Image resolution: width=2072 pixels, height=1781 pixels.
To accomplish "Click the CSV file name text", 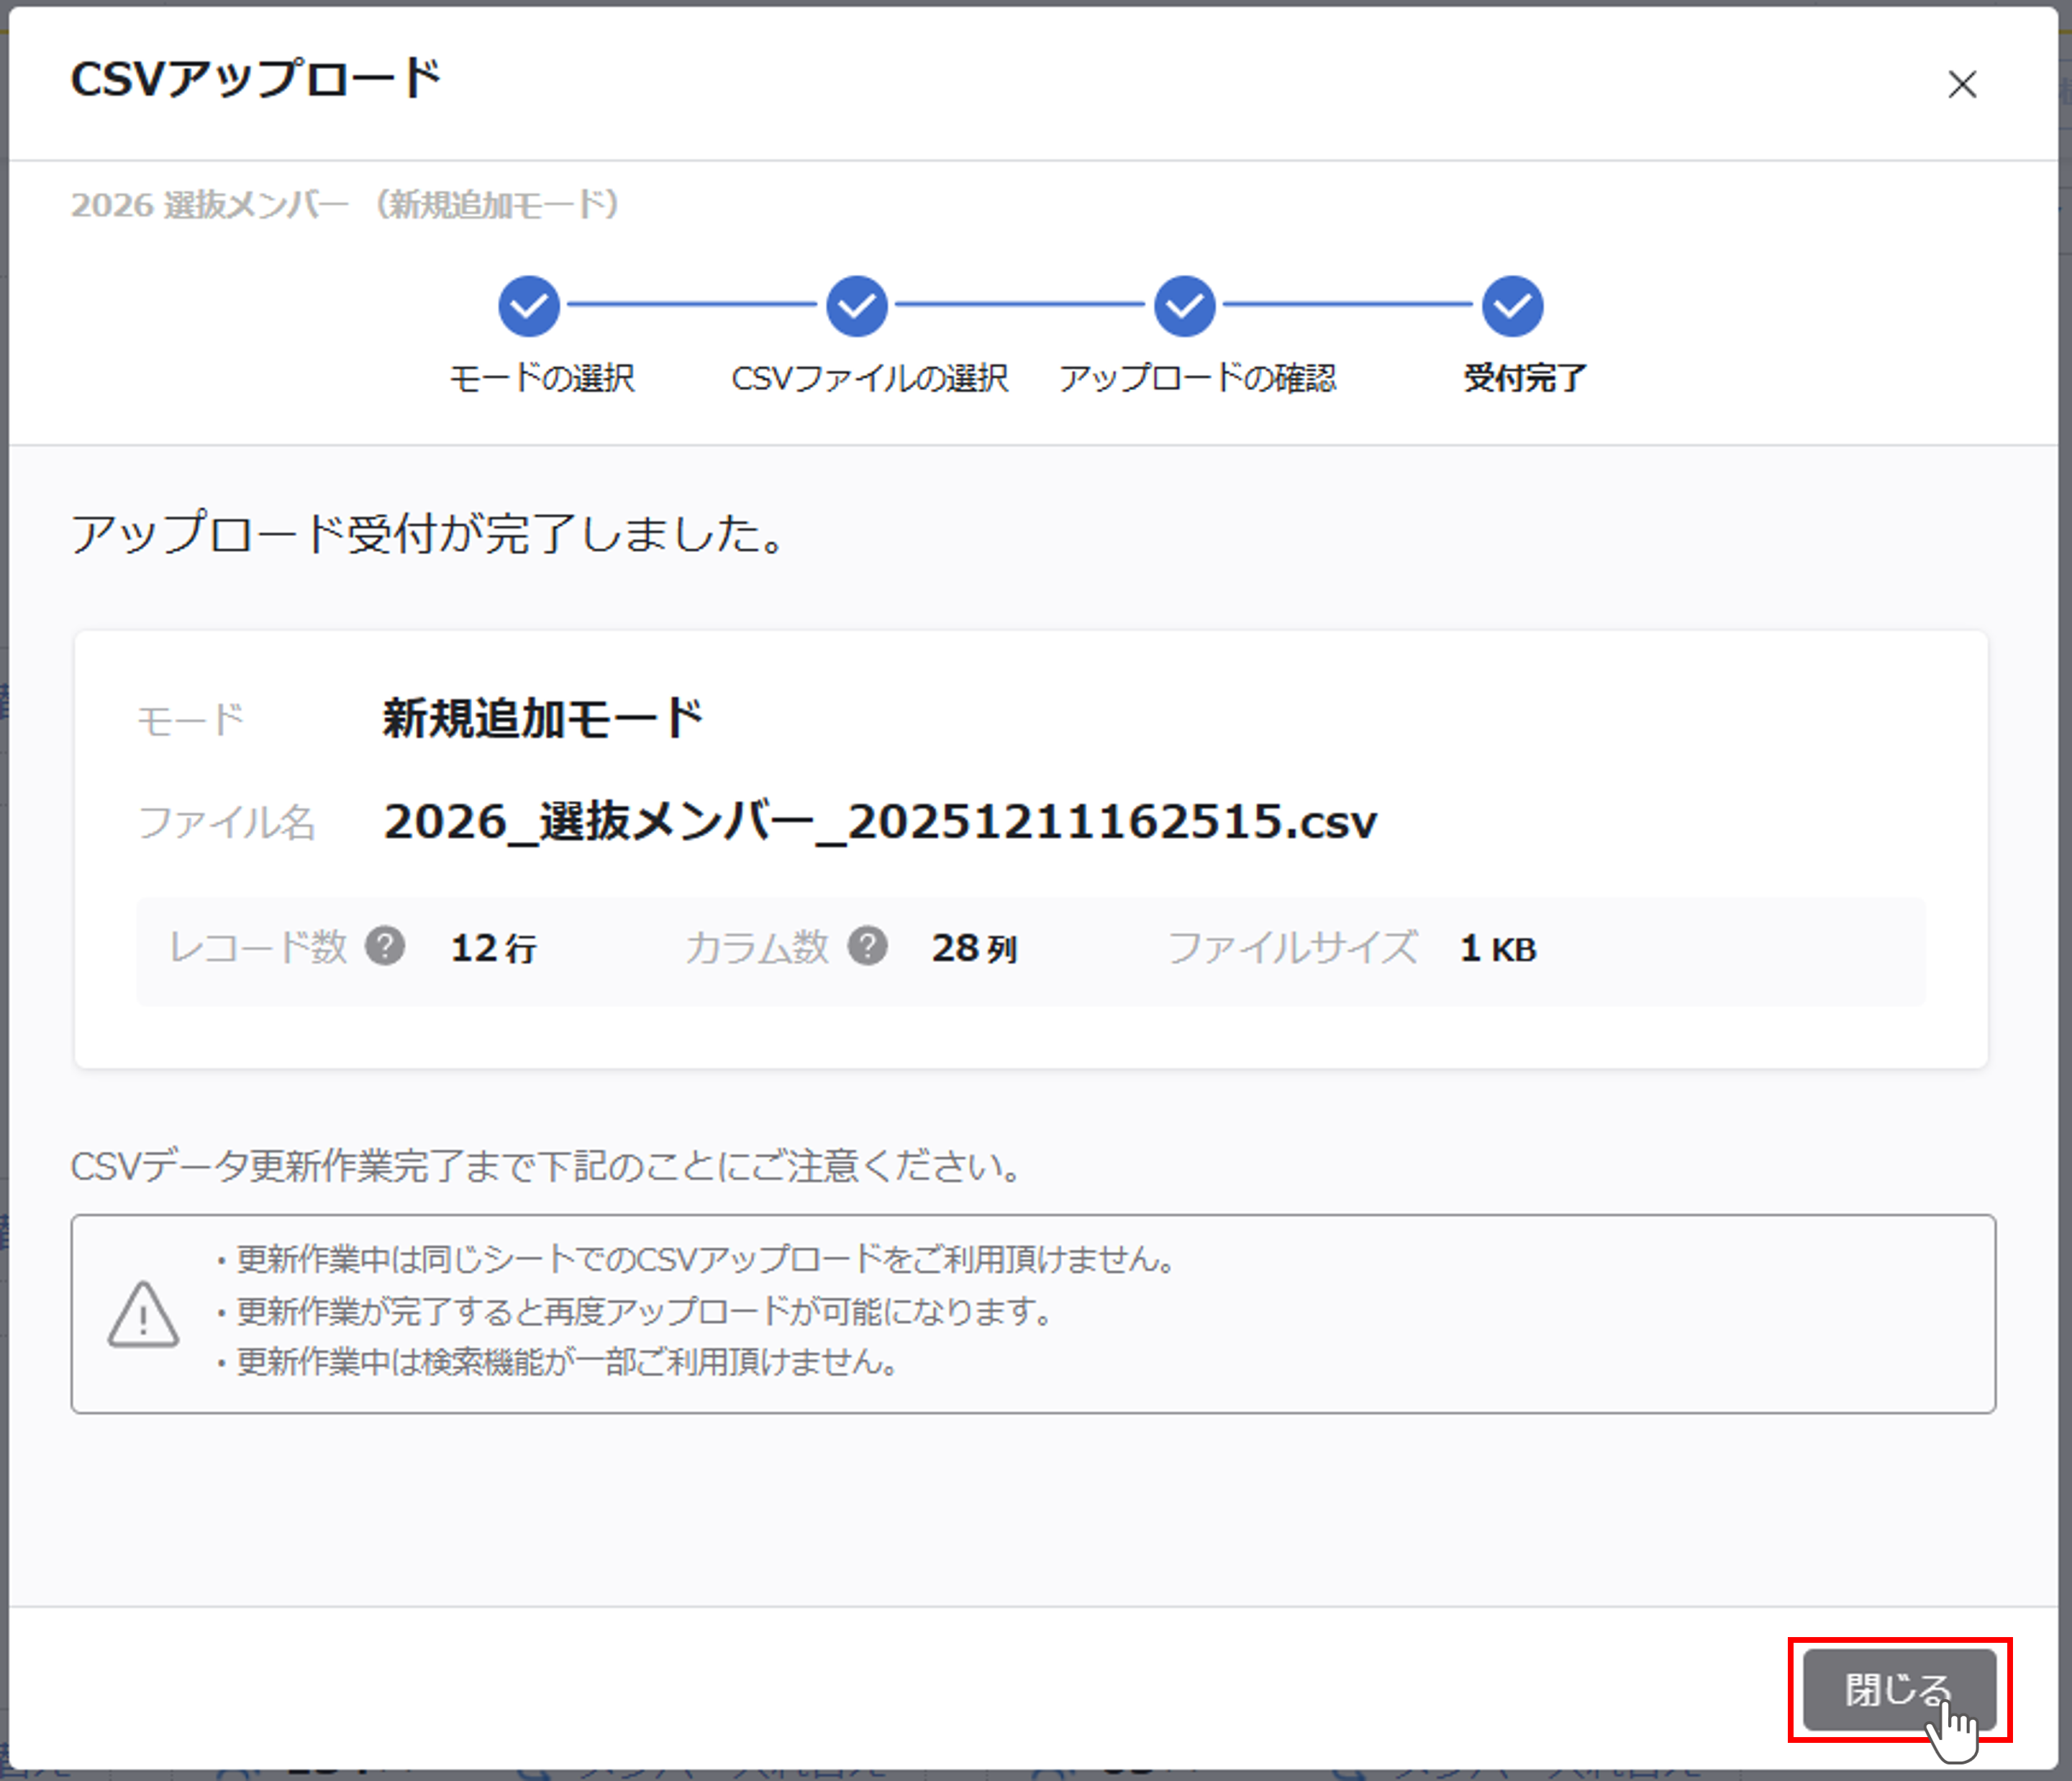I will click(880, 822).
